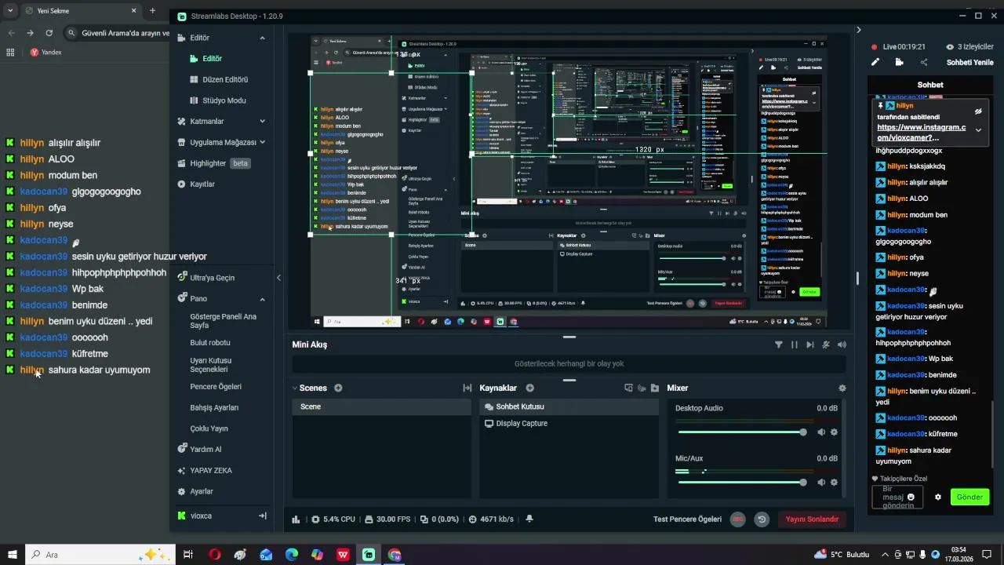The image size is (1004, 565).
Task: Expand the Katmanlar section
Action: point(262,122)
